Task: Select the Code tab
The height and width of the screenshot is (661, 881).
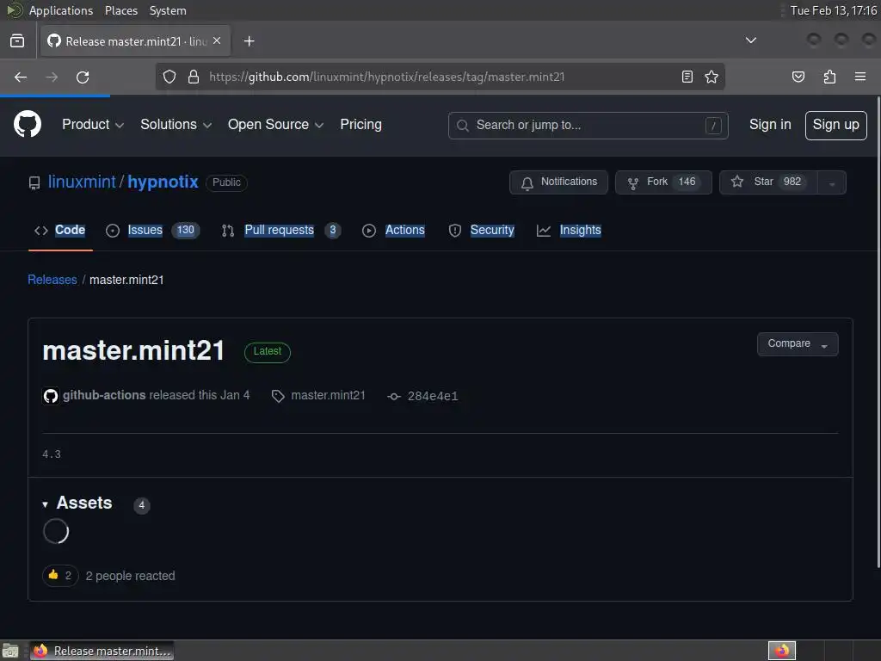Action: (60, 231)
